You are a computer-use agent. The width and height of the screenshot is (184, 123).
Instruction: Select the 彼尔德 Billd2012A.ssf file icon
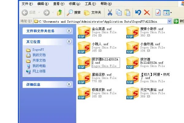[x=132, y=63]
